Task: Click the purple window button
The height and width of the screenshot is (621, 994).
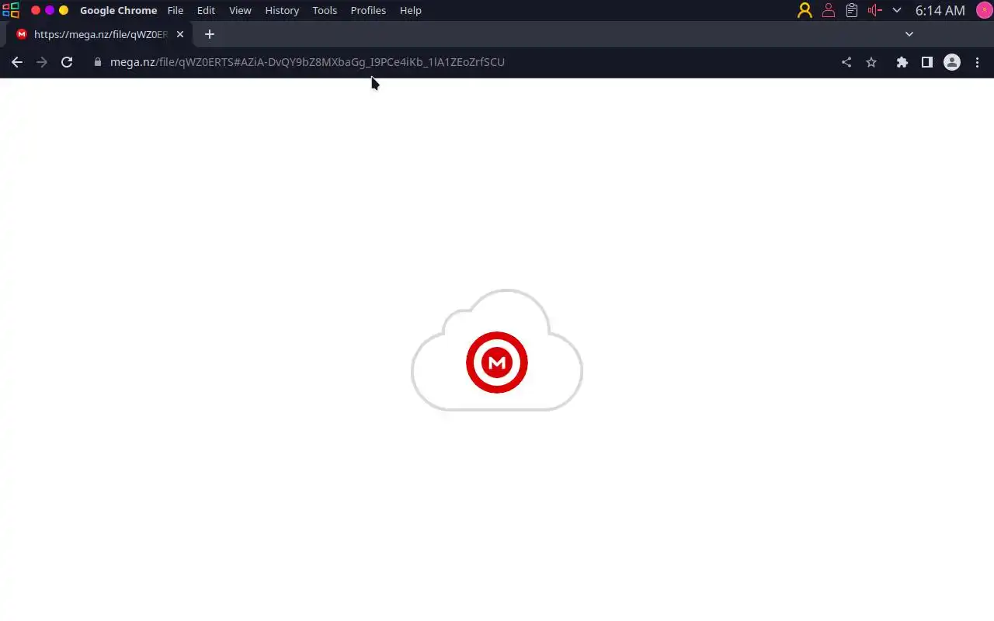Action: pos(50,10)
